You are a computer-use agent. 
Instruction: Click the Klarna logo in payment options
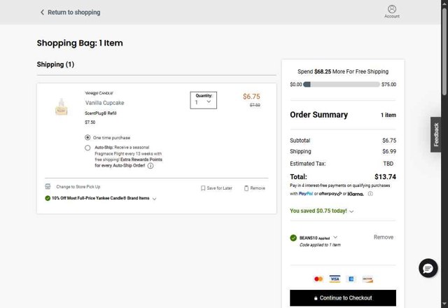(356, 194)
